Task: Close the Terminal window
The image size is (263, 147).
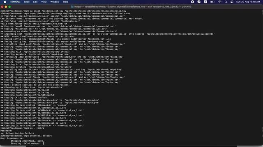Action: 2,7
